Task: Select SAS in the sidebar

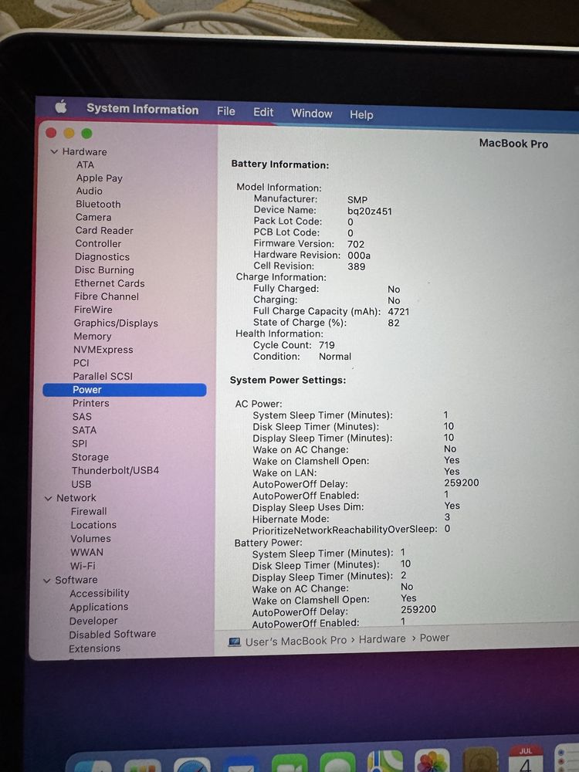Action: pyautogui.click(x=82, y=417)
